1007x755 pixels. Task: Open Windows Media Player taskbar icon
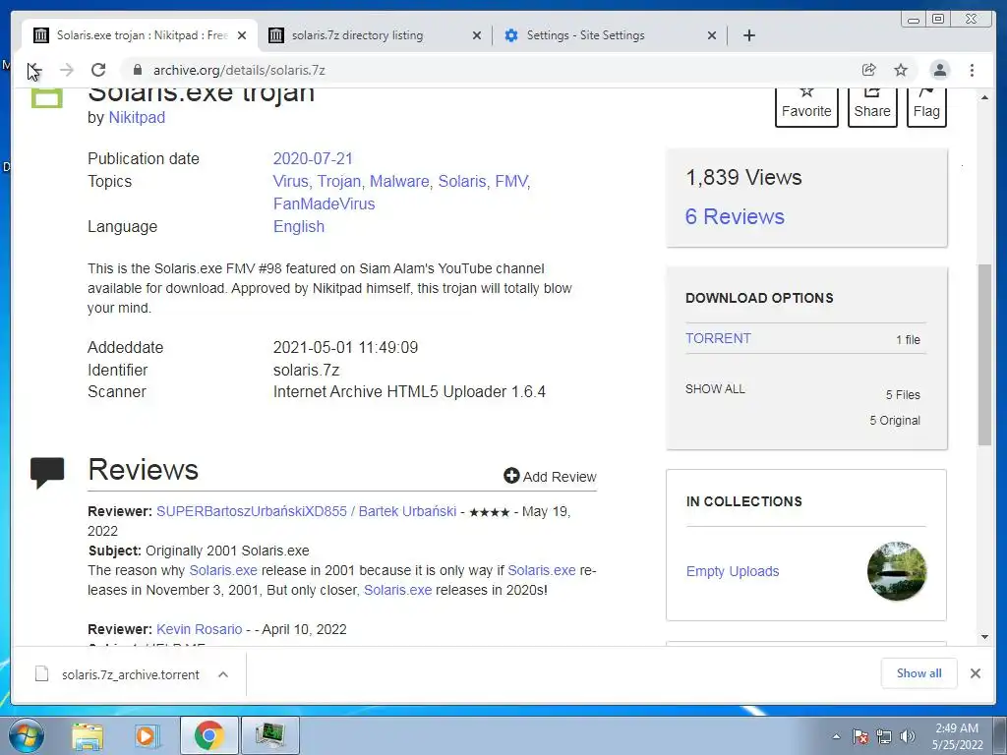(147, 735)
